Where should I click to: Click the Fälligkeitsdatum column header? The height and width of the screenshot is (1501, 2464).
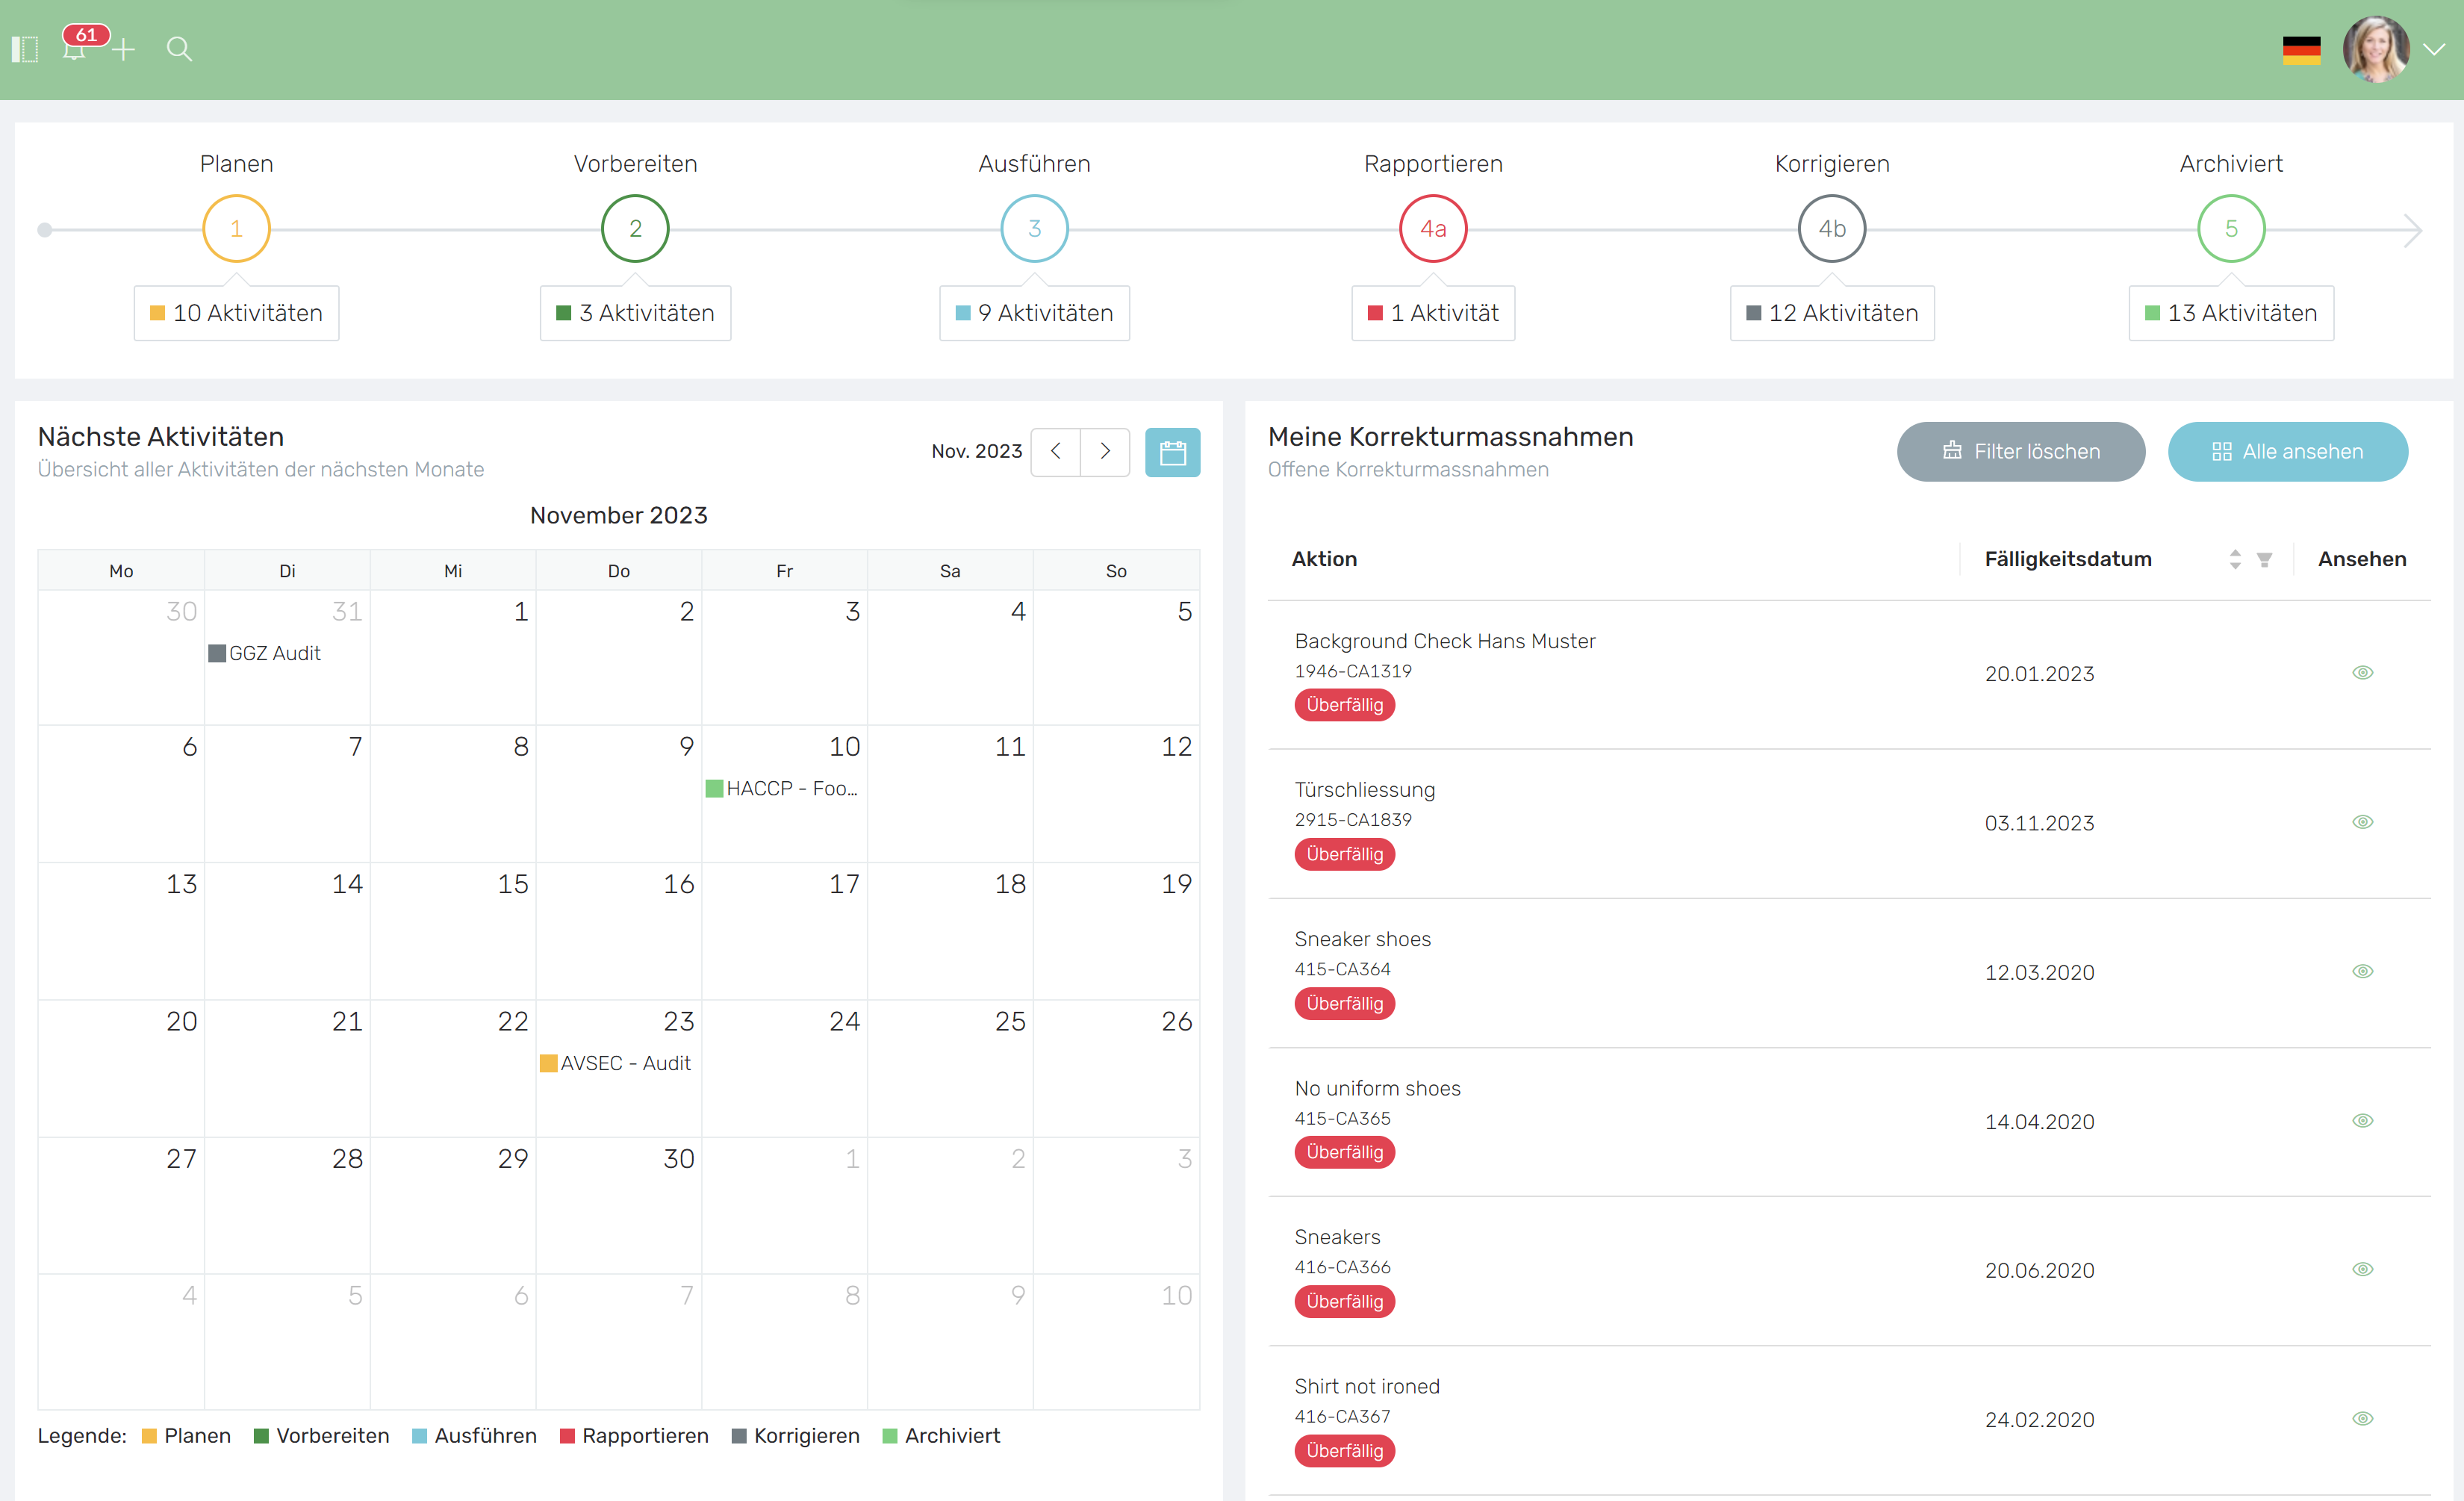point(2067,559)
